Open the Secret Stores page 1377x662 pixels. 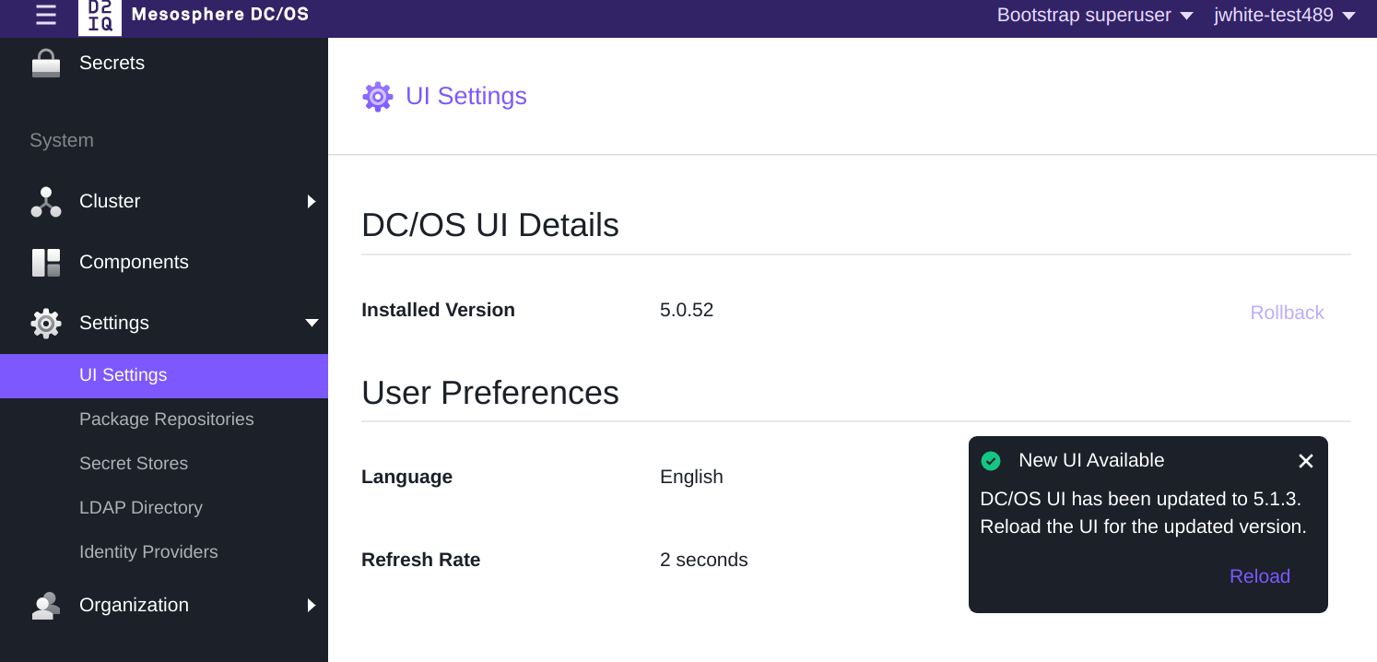(x=134, y=464)
